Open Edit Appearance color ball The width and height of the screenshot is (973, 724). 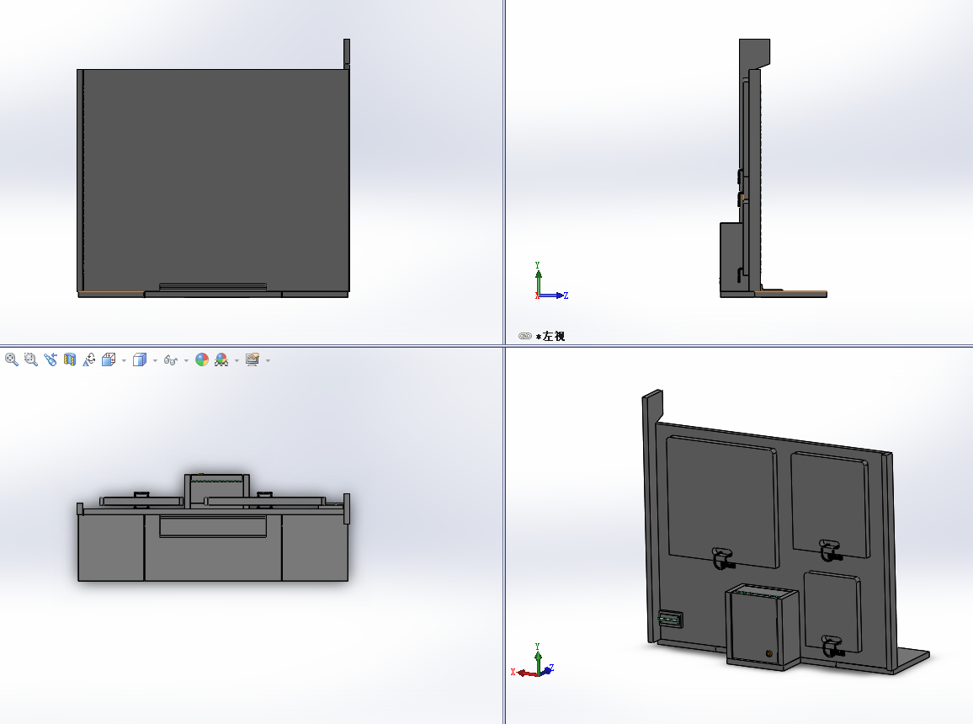click(202, 359)
